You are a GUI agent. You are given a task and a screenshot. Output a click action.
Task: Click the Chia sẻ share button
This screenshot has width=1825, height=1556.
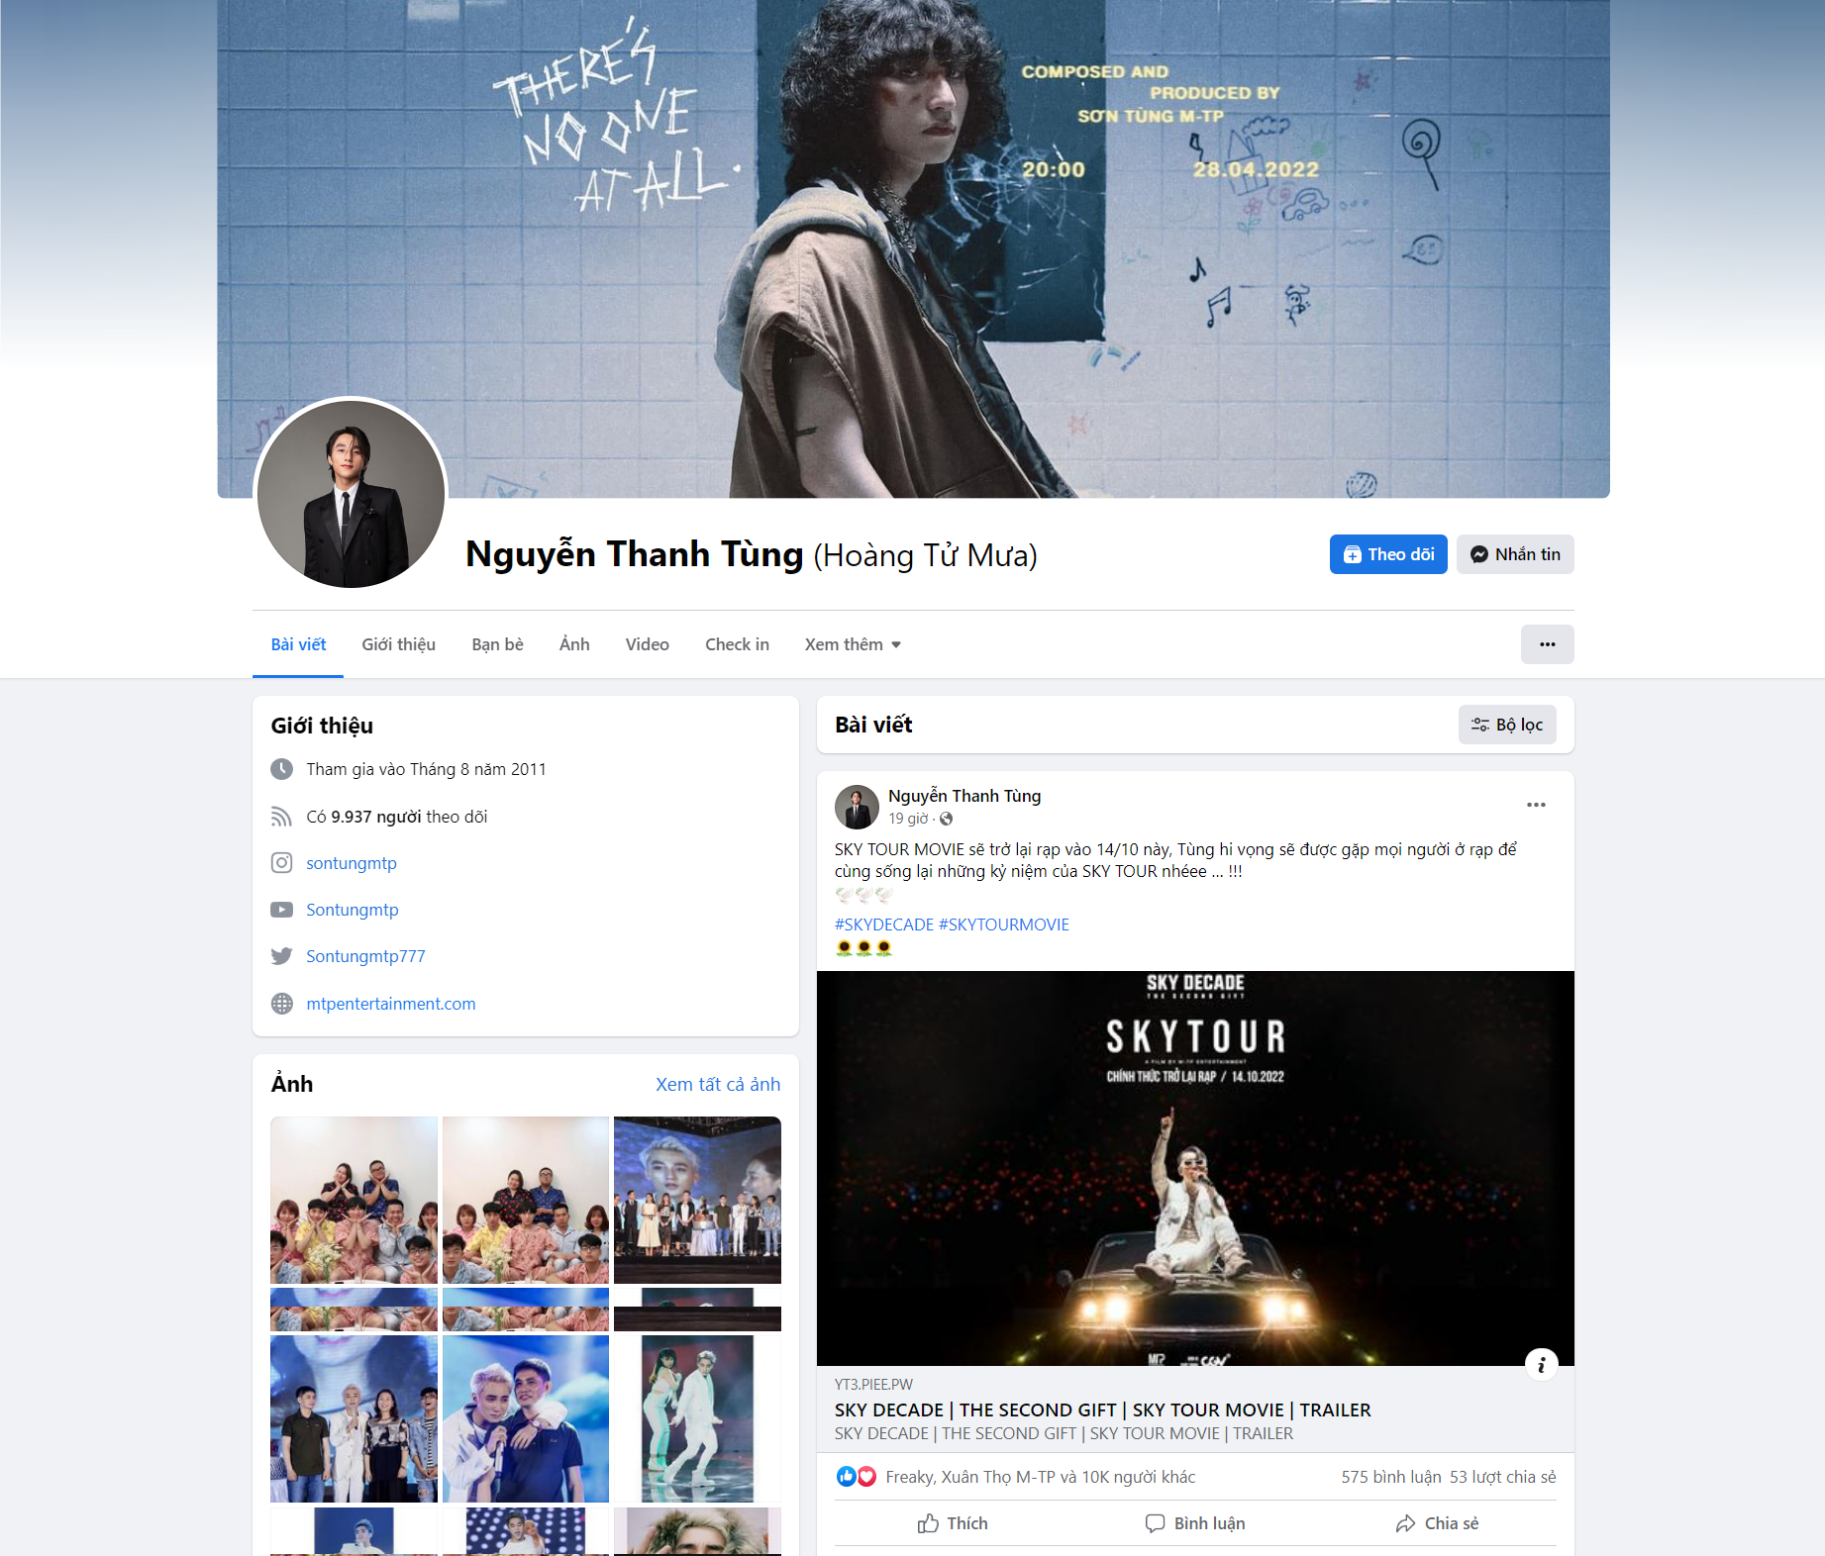point(1437,1523)
